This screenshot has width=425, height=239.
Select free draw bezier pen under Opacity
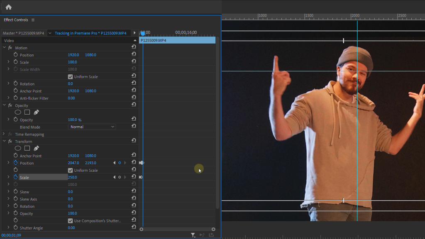coord(37,112)
